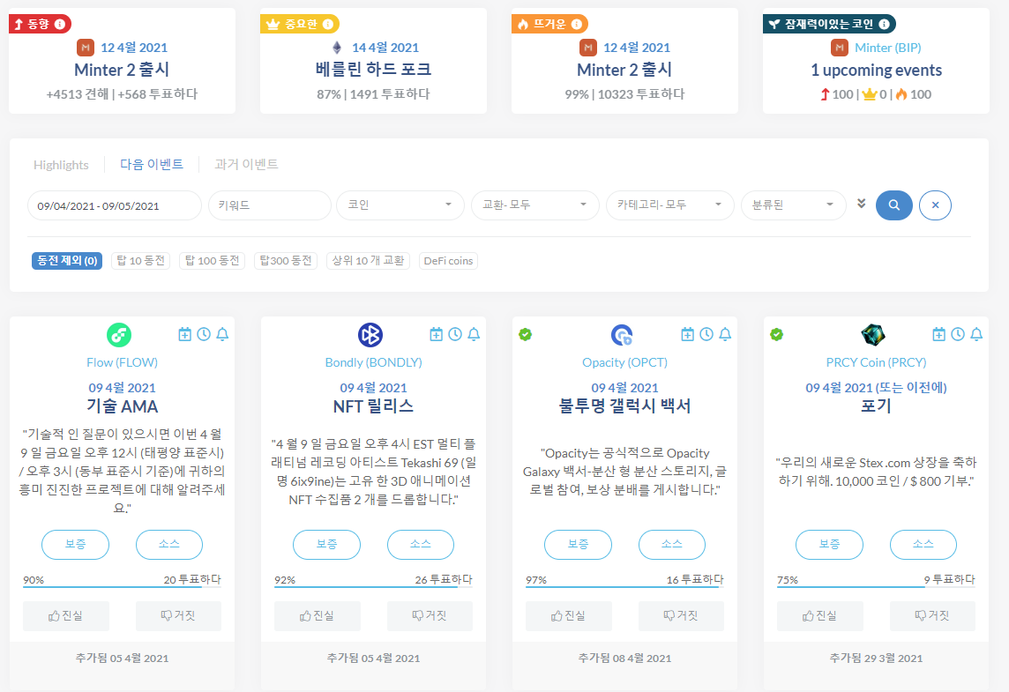This screenshot has height=692, width=1009.
Task: Toggle 탑 100 동전 filter
Action: click(212, 260)
